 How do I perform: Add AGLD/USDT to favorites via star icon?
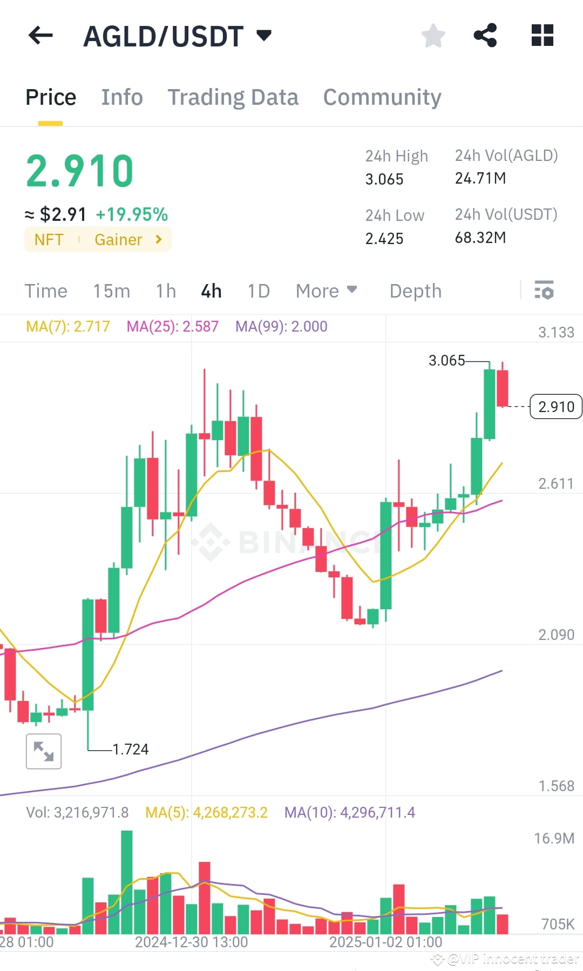point(433,36)
